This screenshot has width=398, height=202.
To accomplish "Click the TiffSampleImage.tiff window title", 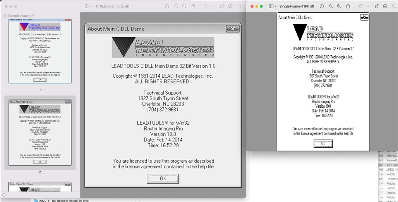I will coord(112,6).
